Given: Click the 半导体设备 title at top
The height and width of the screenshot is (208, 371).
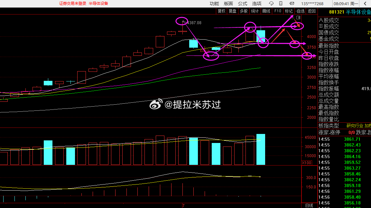Looking at the screenshot, I should [x=98, y=4].
